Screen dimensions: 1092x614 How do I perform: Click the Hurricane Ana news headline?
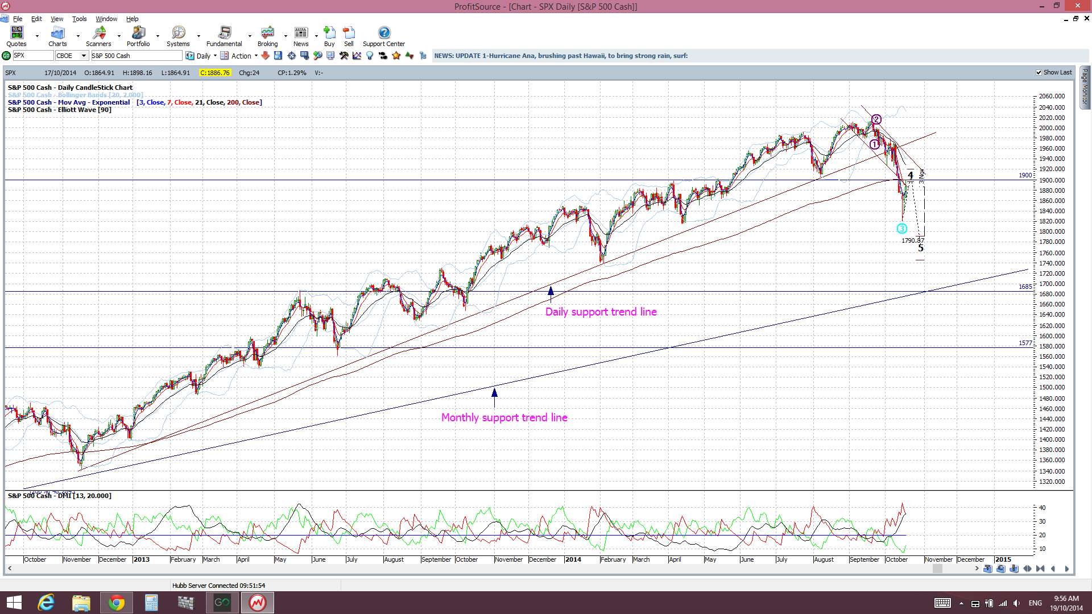tap(561, 56)
